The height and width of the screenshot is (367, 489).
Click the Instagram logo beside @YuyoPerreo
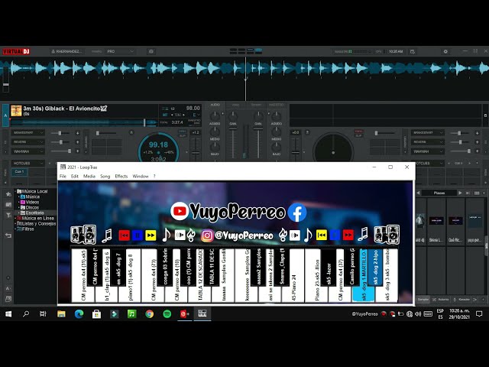pyautogui.click(x=207, y=235)
